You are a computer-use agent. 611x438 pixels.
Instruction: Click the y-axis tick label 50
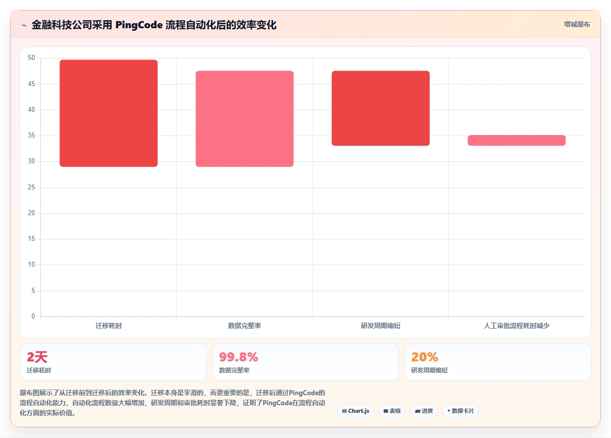click(x=31, y=58)
